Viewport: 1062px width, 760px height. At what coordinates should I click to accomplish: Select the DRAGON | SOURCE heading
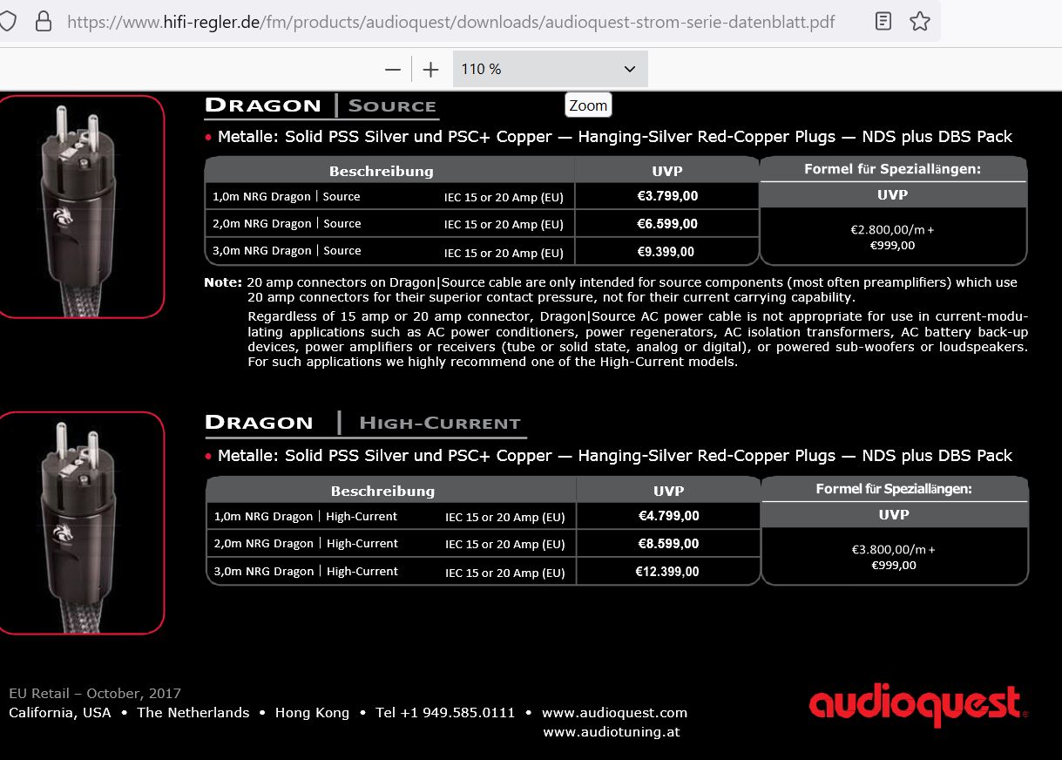[321, 105]
